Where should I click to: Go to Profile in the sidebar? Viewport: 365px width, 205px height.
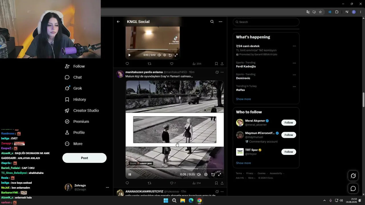pos(75,132)
